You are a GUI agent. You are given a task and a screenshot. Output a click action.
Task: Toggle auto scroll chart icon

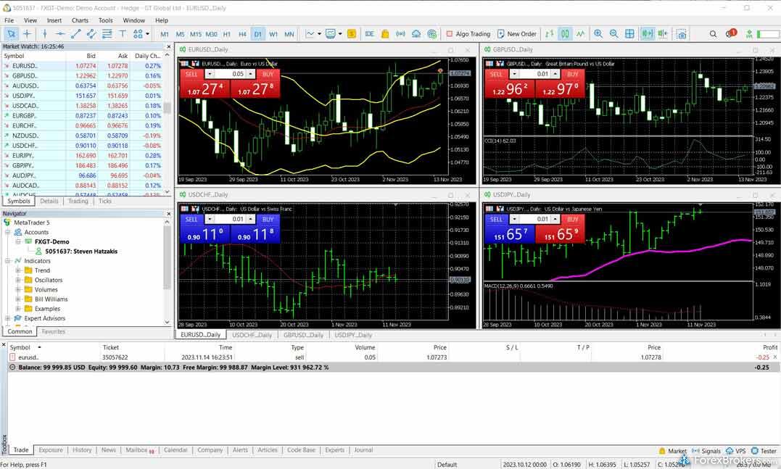[x=647, y=34]
